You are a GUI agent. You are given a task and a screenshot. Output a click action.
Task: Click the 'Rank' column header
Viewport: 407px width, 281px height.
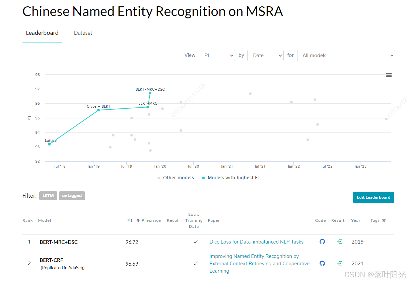click(27, 220)
